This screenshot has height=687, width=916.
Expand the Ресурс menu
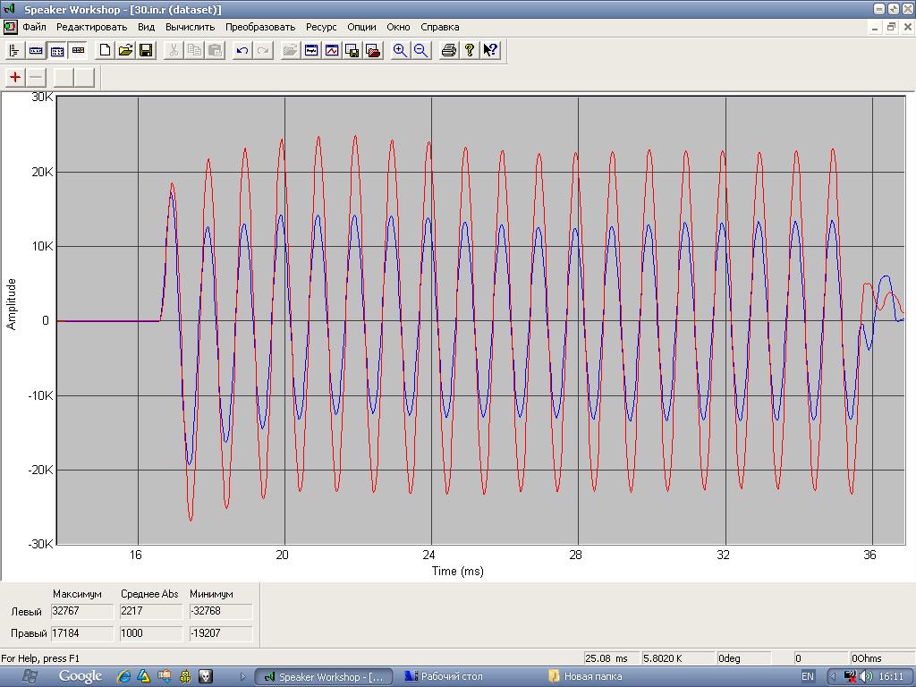(x=321, y=27)
